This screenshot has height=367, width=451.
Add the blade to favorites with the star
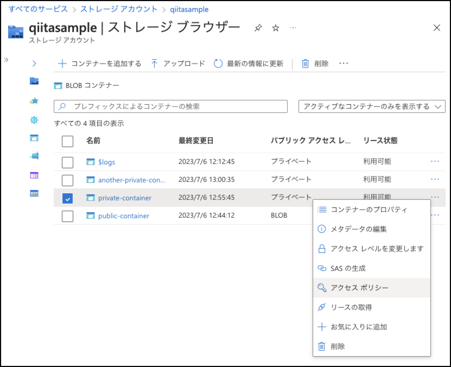[x=276, y=28]
